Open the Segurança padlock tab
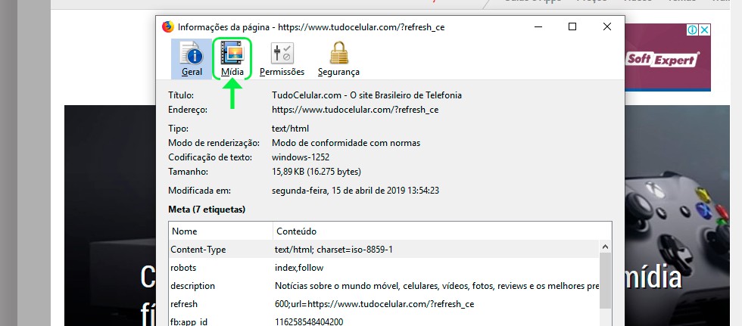 tap(338, 59)
